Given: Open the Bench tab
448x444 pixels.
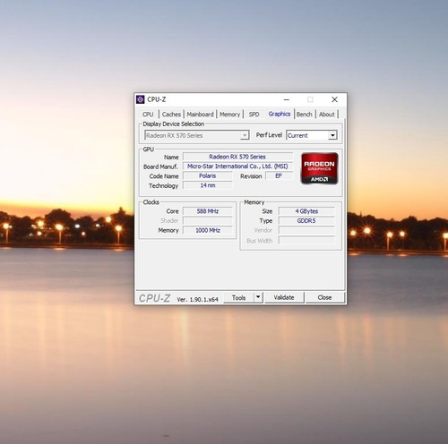Looking at the screenshot, I should [x=305, y=115].
